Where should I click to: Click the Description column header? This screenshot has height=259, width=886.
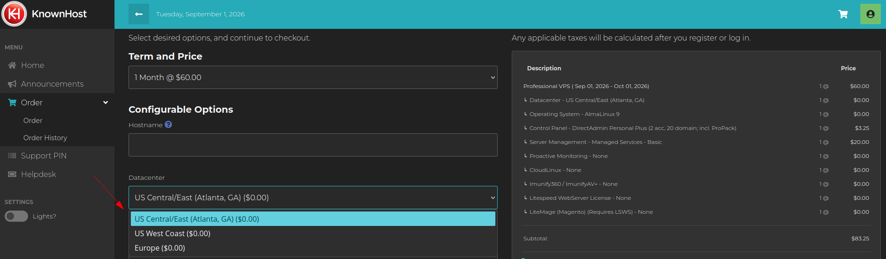[x=544, y=68]
